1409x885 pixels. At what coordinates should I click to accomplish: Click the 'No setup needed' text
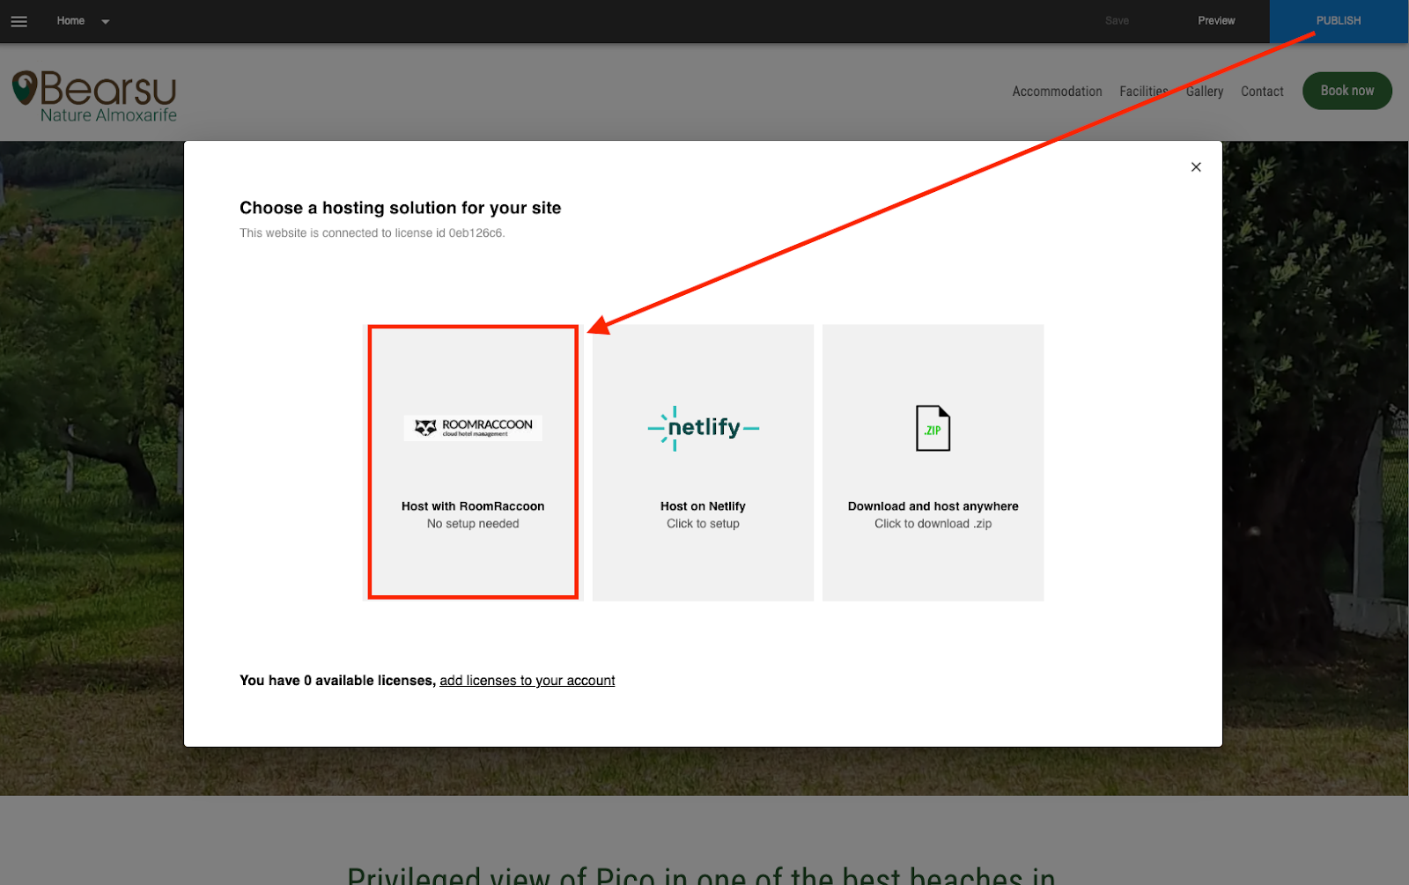pos(473,524)
